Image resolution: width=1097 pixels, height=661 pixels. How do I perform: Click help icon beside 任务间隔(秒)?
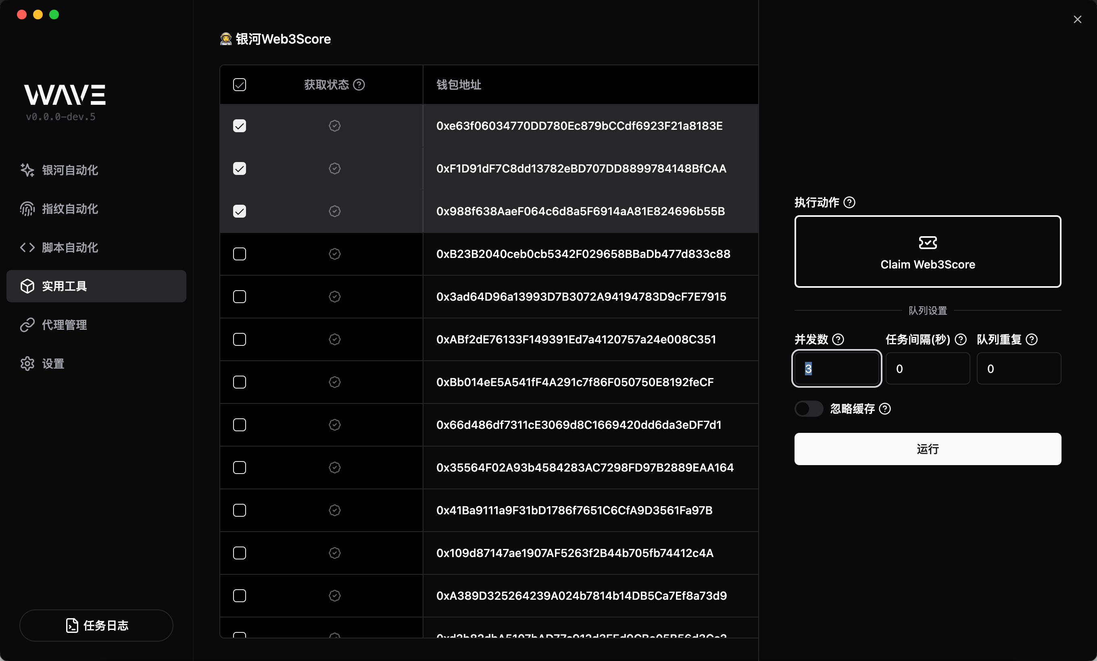tap(961, 339)
